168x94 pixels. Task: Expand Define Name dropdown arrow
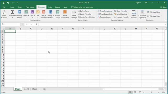(91, 11)
